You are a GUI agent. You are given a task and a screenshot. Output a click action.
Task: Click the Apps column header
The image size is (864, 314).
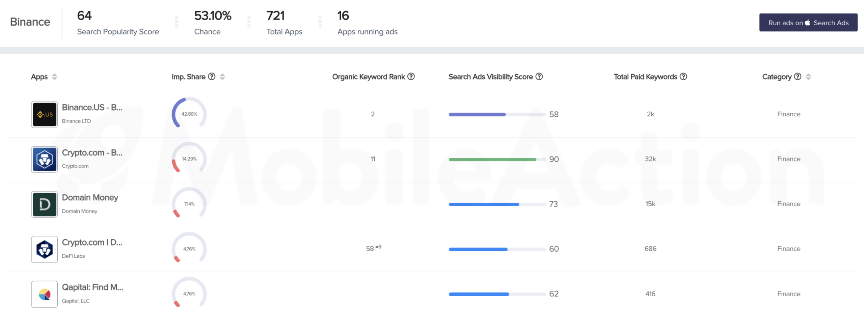(39, 77)
